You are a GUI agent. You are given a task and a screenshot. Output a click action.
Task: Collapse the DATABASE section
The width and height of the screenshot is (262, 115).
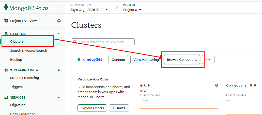tap(58, 34)
